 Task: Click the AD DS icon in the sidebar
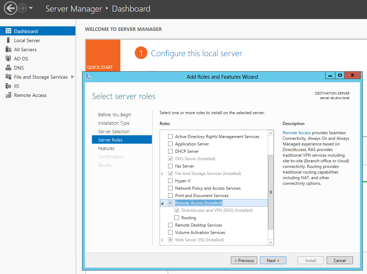tap(8, 58)
